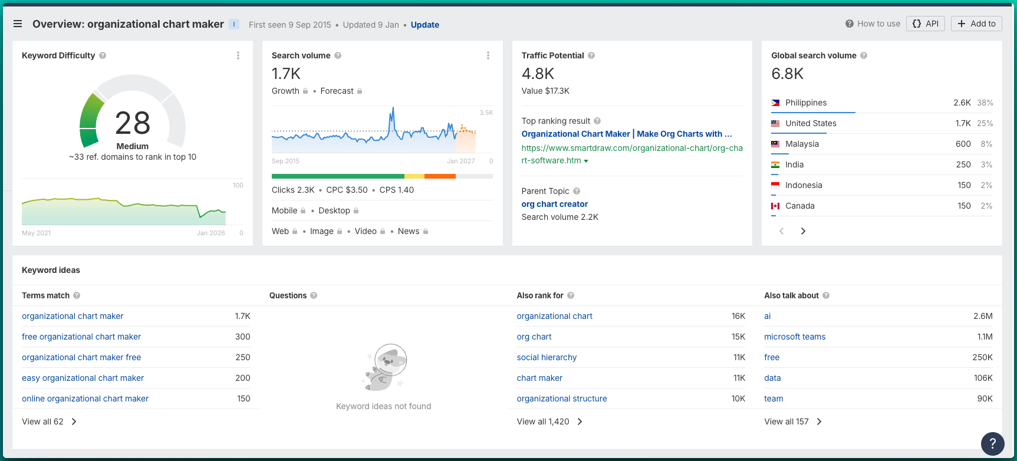Open the Search volume three-dot options
This screenshot has width=1017, height=461.
point(488,55)
